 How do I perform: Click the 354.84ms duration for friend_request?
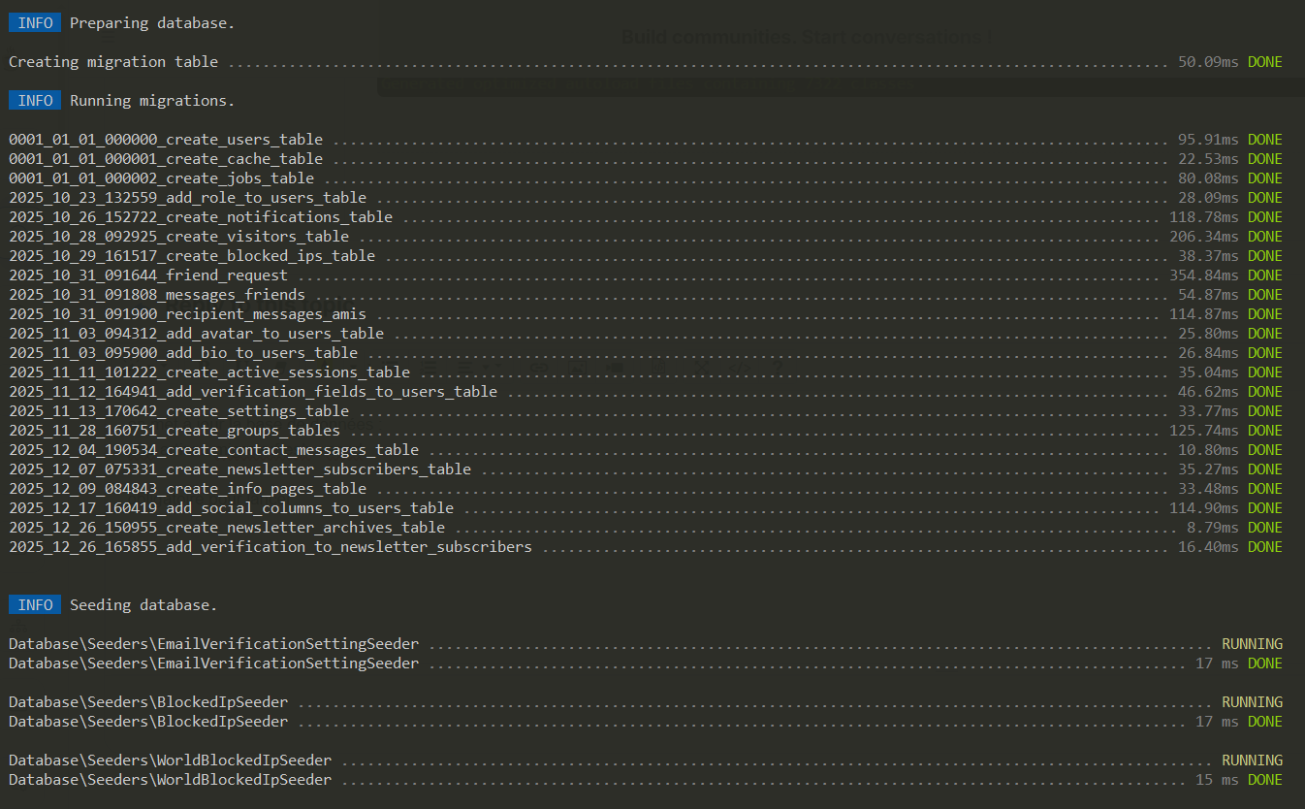(x=1203, y=275)
